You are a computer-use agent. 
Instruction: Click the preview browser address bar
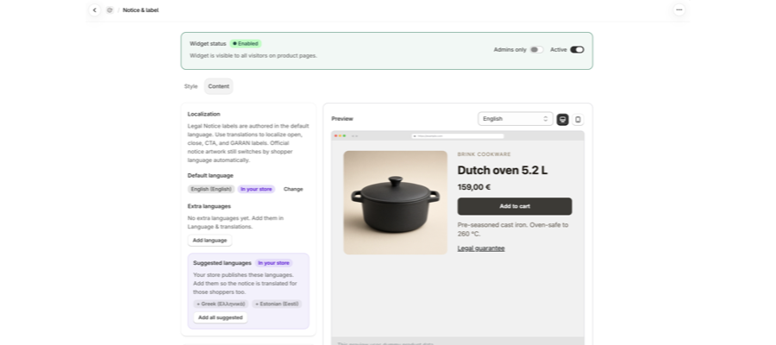[x=458, y=135]
